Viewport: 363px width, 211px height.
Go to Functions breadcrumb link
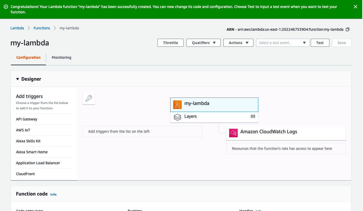[x=42, y=28]
